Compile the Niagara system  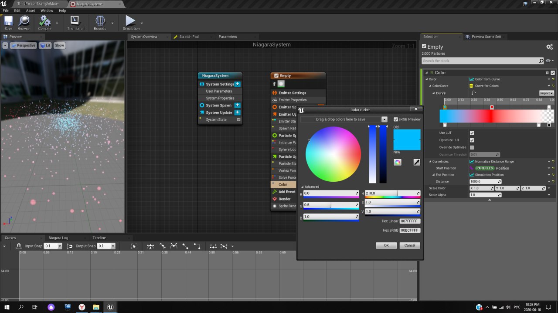[44, 23]
